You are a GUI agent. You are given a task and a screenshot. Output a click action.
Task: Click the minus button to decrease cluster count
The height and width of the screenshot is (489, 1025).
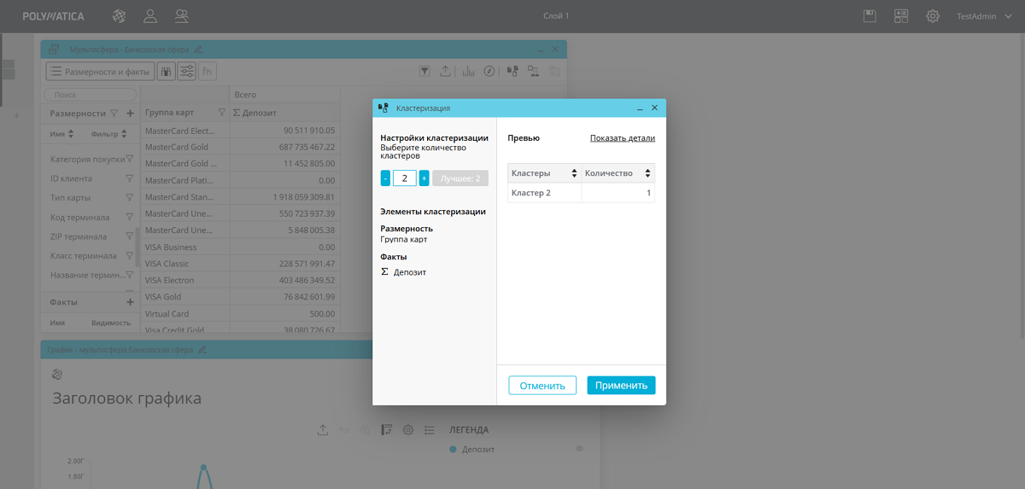pyautogui.click(x=385, y=178)
